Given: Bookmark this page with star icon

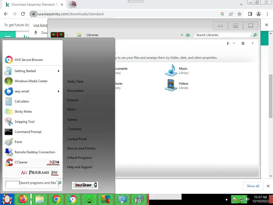Looking at the screenshot, I should point(239,14).
